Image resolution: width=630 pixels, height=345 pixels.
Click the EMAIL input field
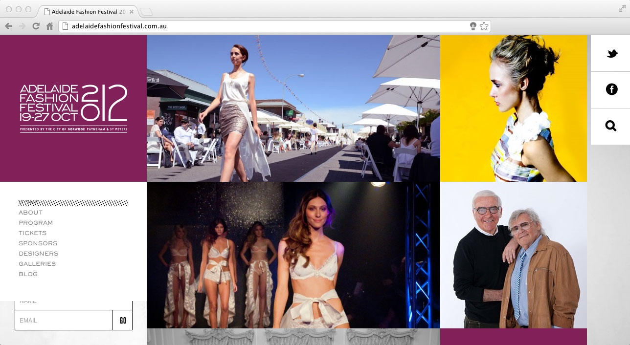click(x=64, y=321)
